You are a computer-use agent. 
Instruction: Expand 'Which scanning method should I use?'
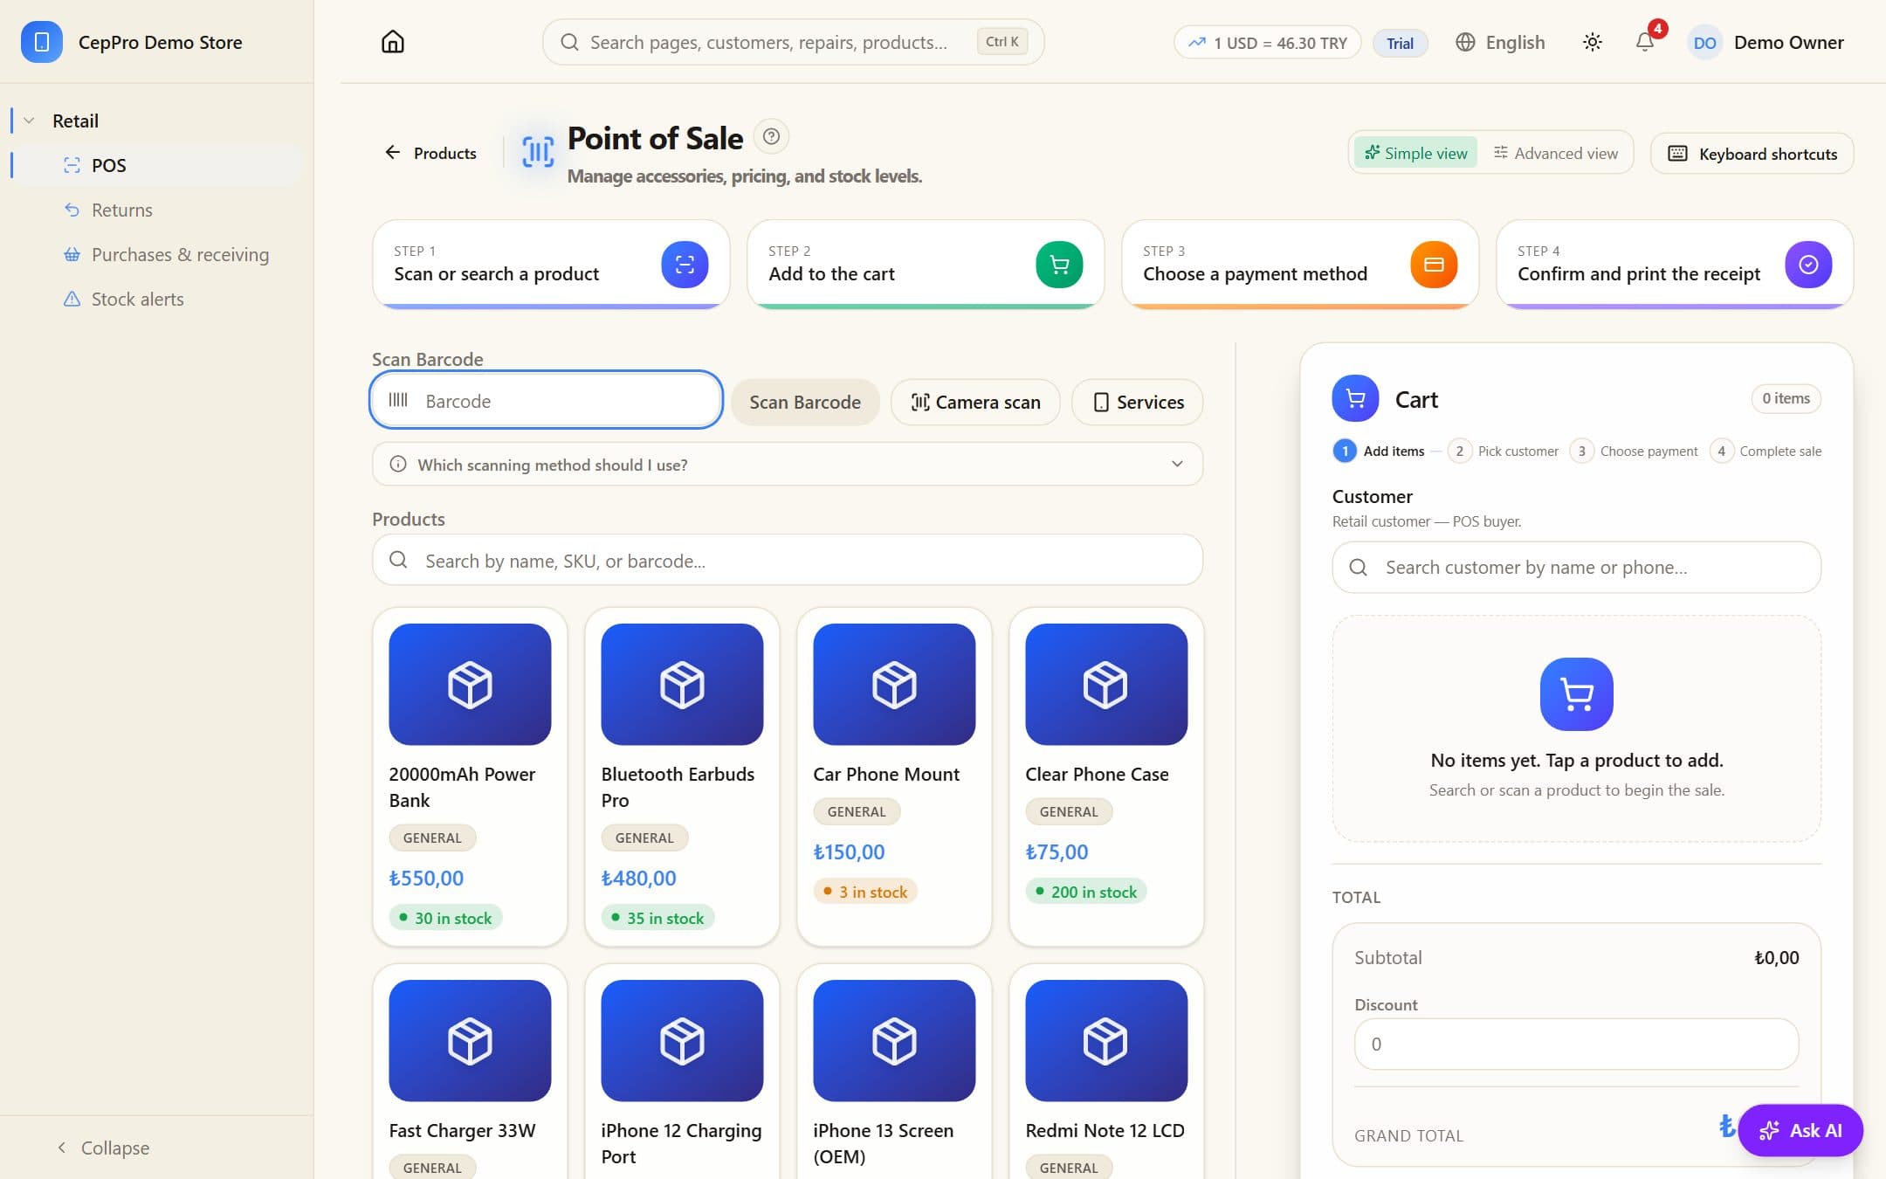pyautogui.click(x=787, y=465)
